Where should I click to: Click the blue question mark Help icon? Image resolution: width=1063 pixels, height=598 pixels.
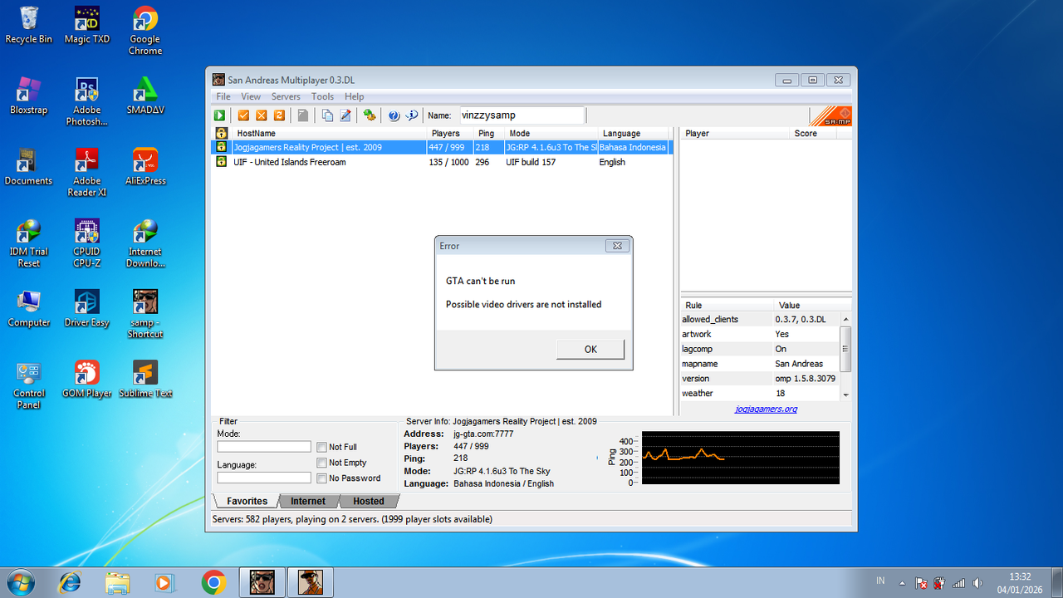pyautogui.click(x=394, y=115)
